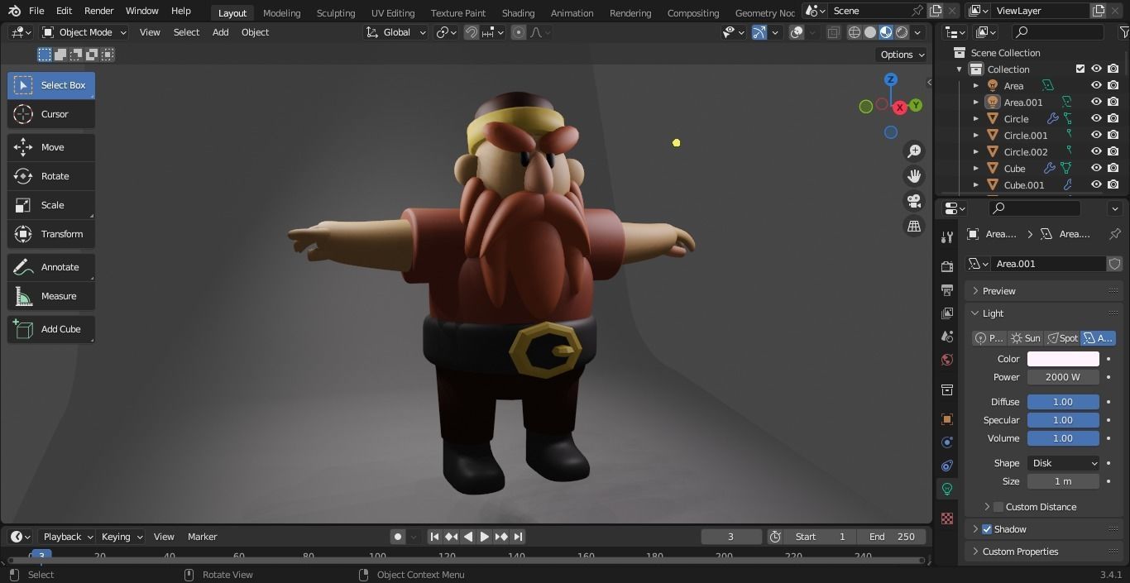Click the Blender logo menu icon
This screenshot has height=583, width=1130.
click(14, 11)
